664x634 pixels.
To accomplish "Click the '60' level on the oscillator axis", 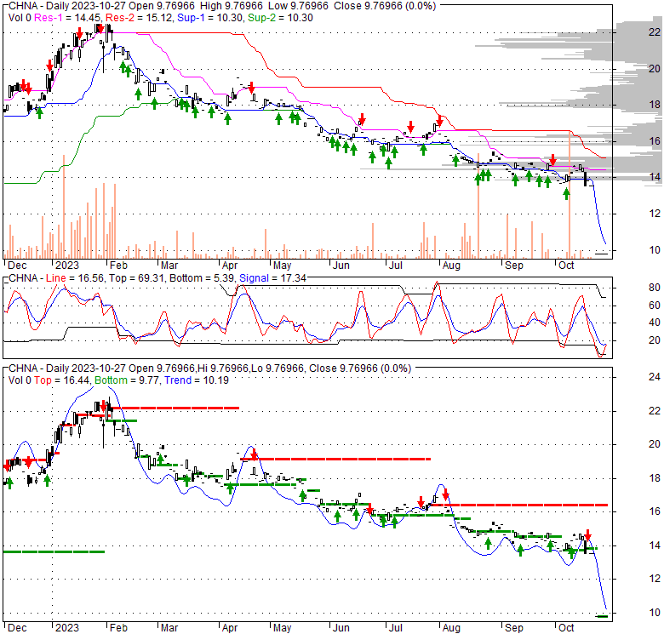I will coord(655,306).
